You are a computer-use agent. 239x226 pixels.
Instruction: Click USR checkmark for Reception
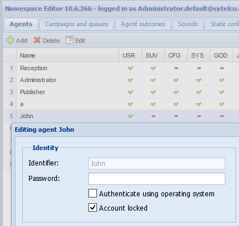[x=130, y=68]
